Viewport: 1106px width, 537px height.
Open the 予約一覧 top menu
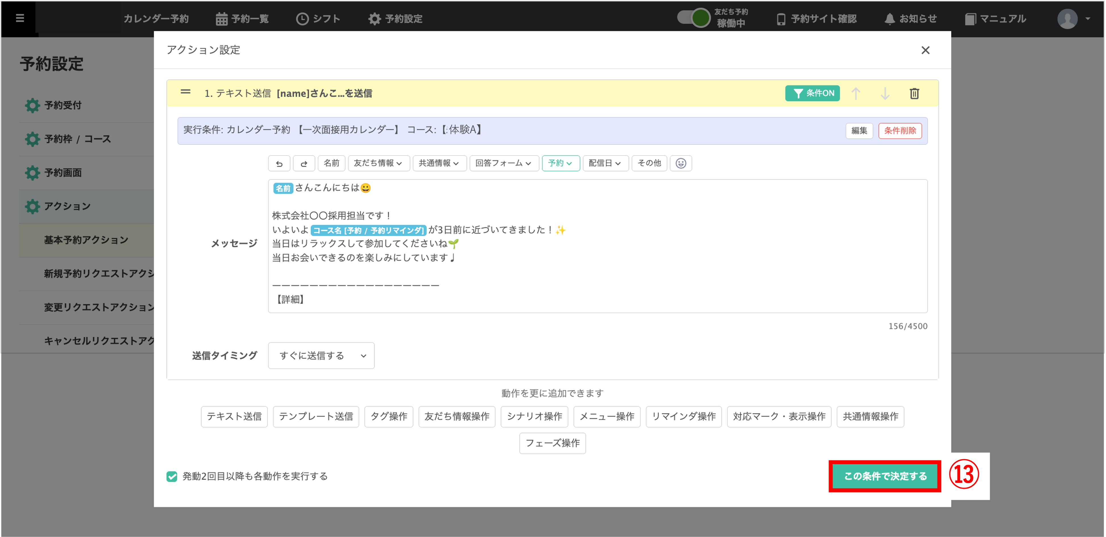[x=242, y=18]
